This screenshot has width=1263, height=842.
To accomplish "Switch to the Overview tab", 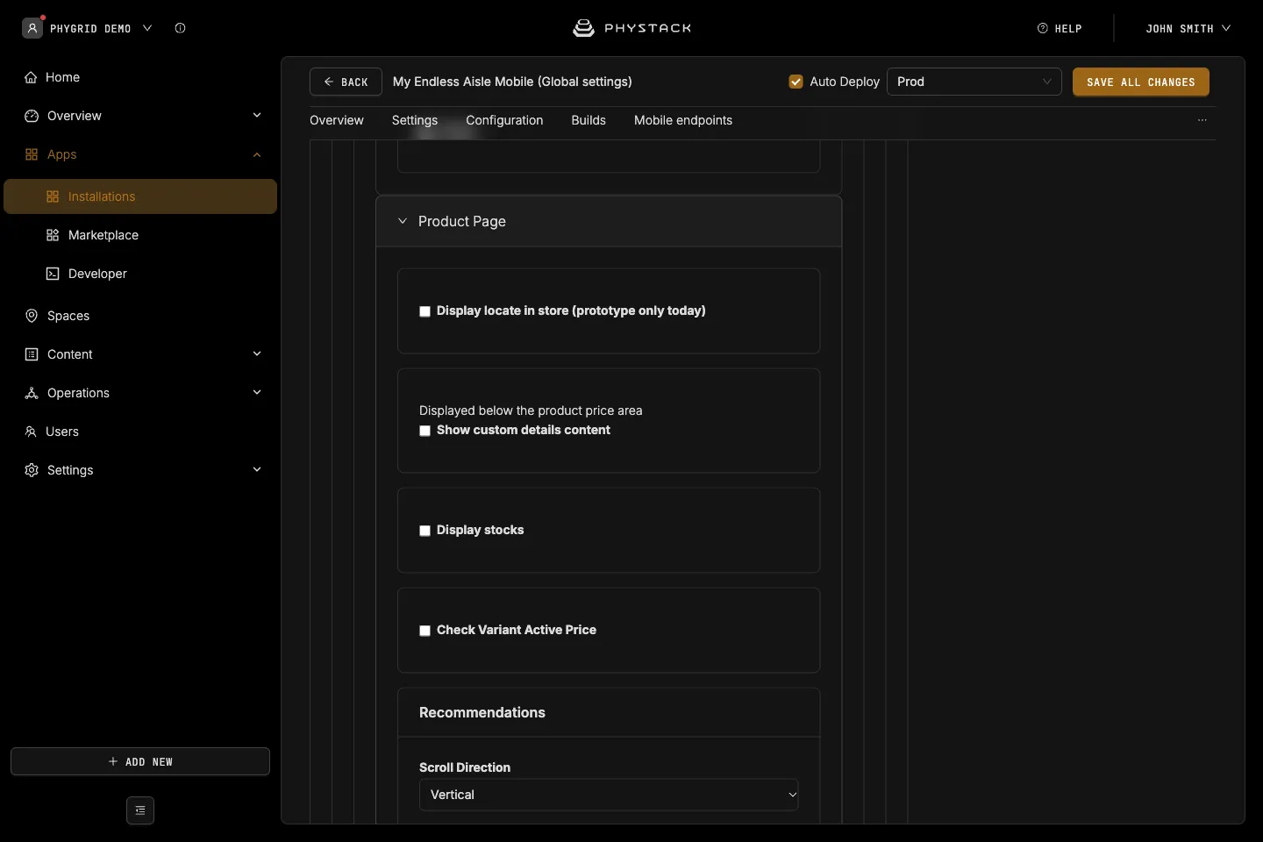I will tap(337, 120).
